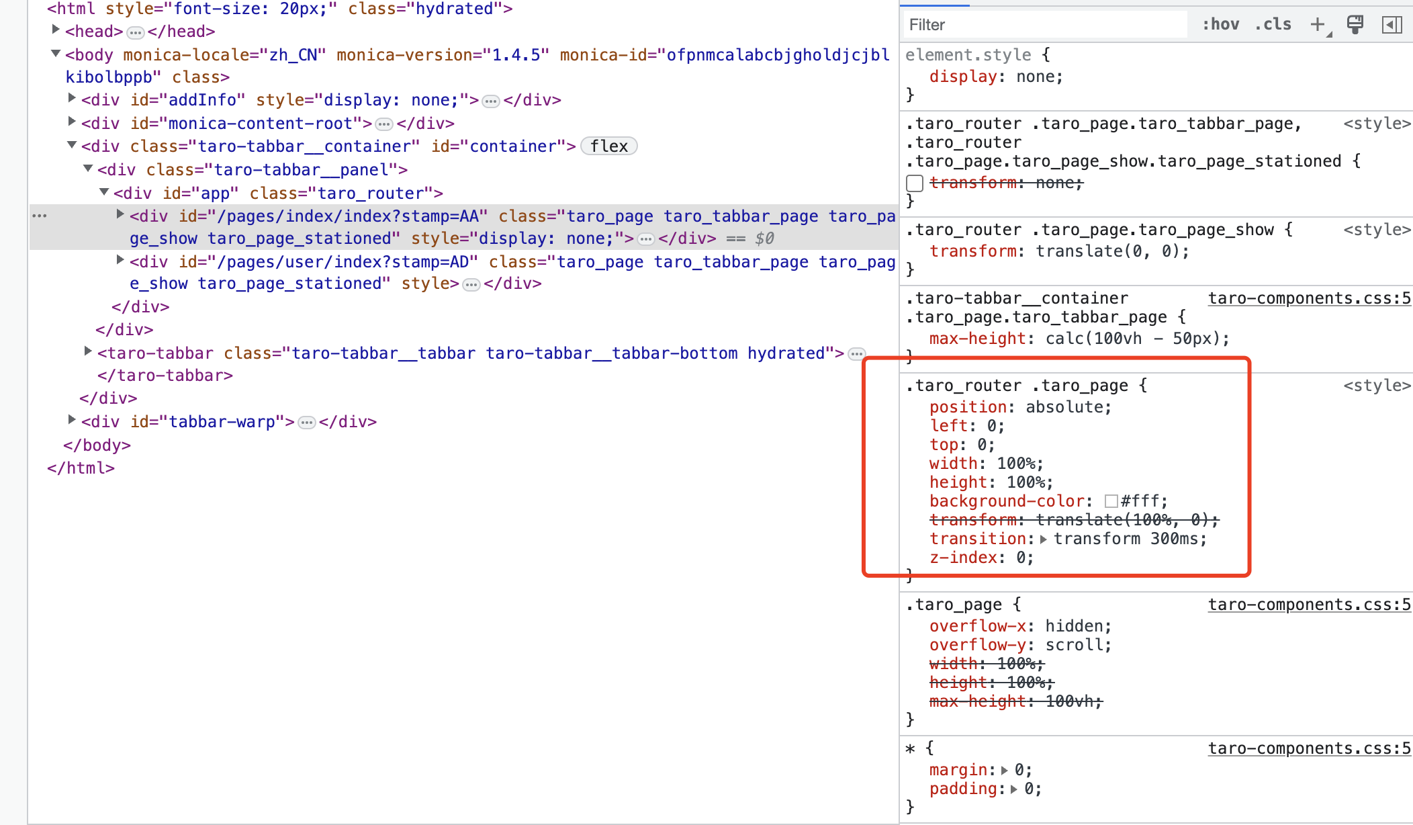Toggle the :hov pseudo-class state control

click(1221, 24)
